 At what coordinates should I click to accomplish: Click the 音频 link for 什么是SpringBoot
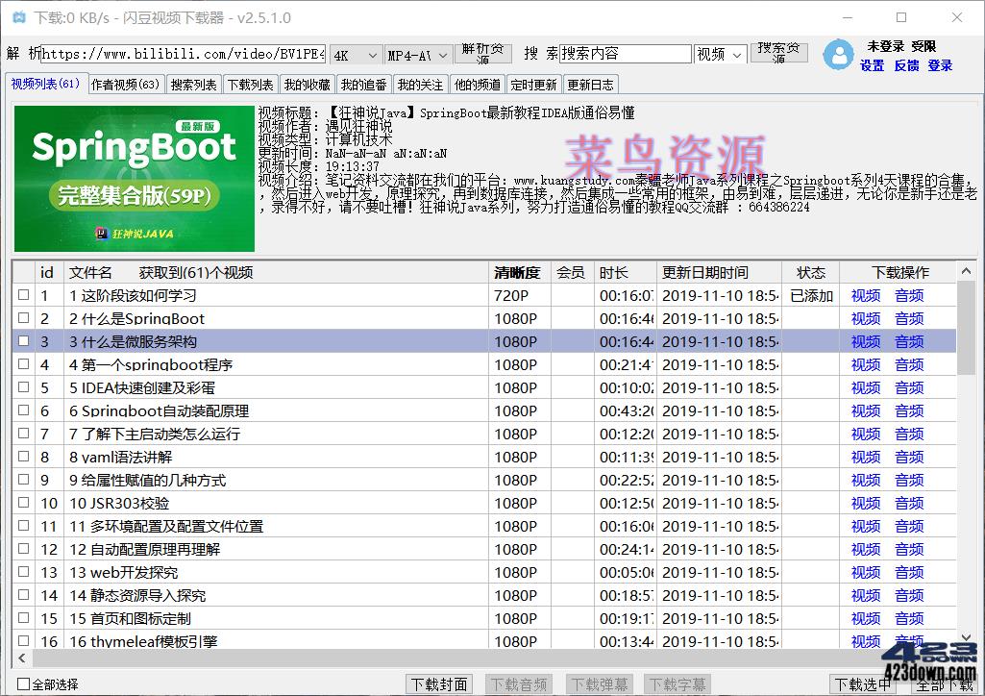coord(908,318)
